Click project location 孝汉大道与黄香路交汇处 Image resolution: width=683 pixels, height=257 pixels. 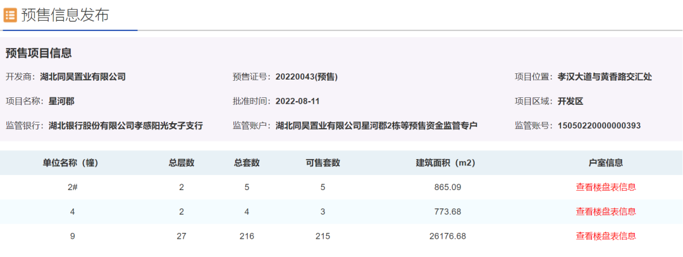tap(605, 77)
